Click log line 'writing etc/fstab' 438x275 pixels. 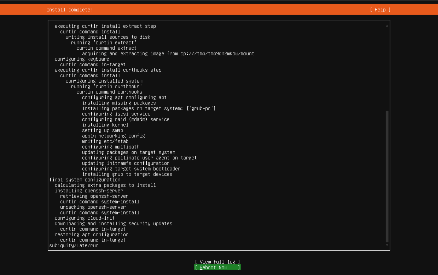click(x=105, y=141)
